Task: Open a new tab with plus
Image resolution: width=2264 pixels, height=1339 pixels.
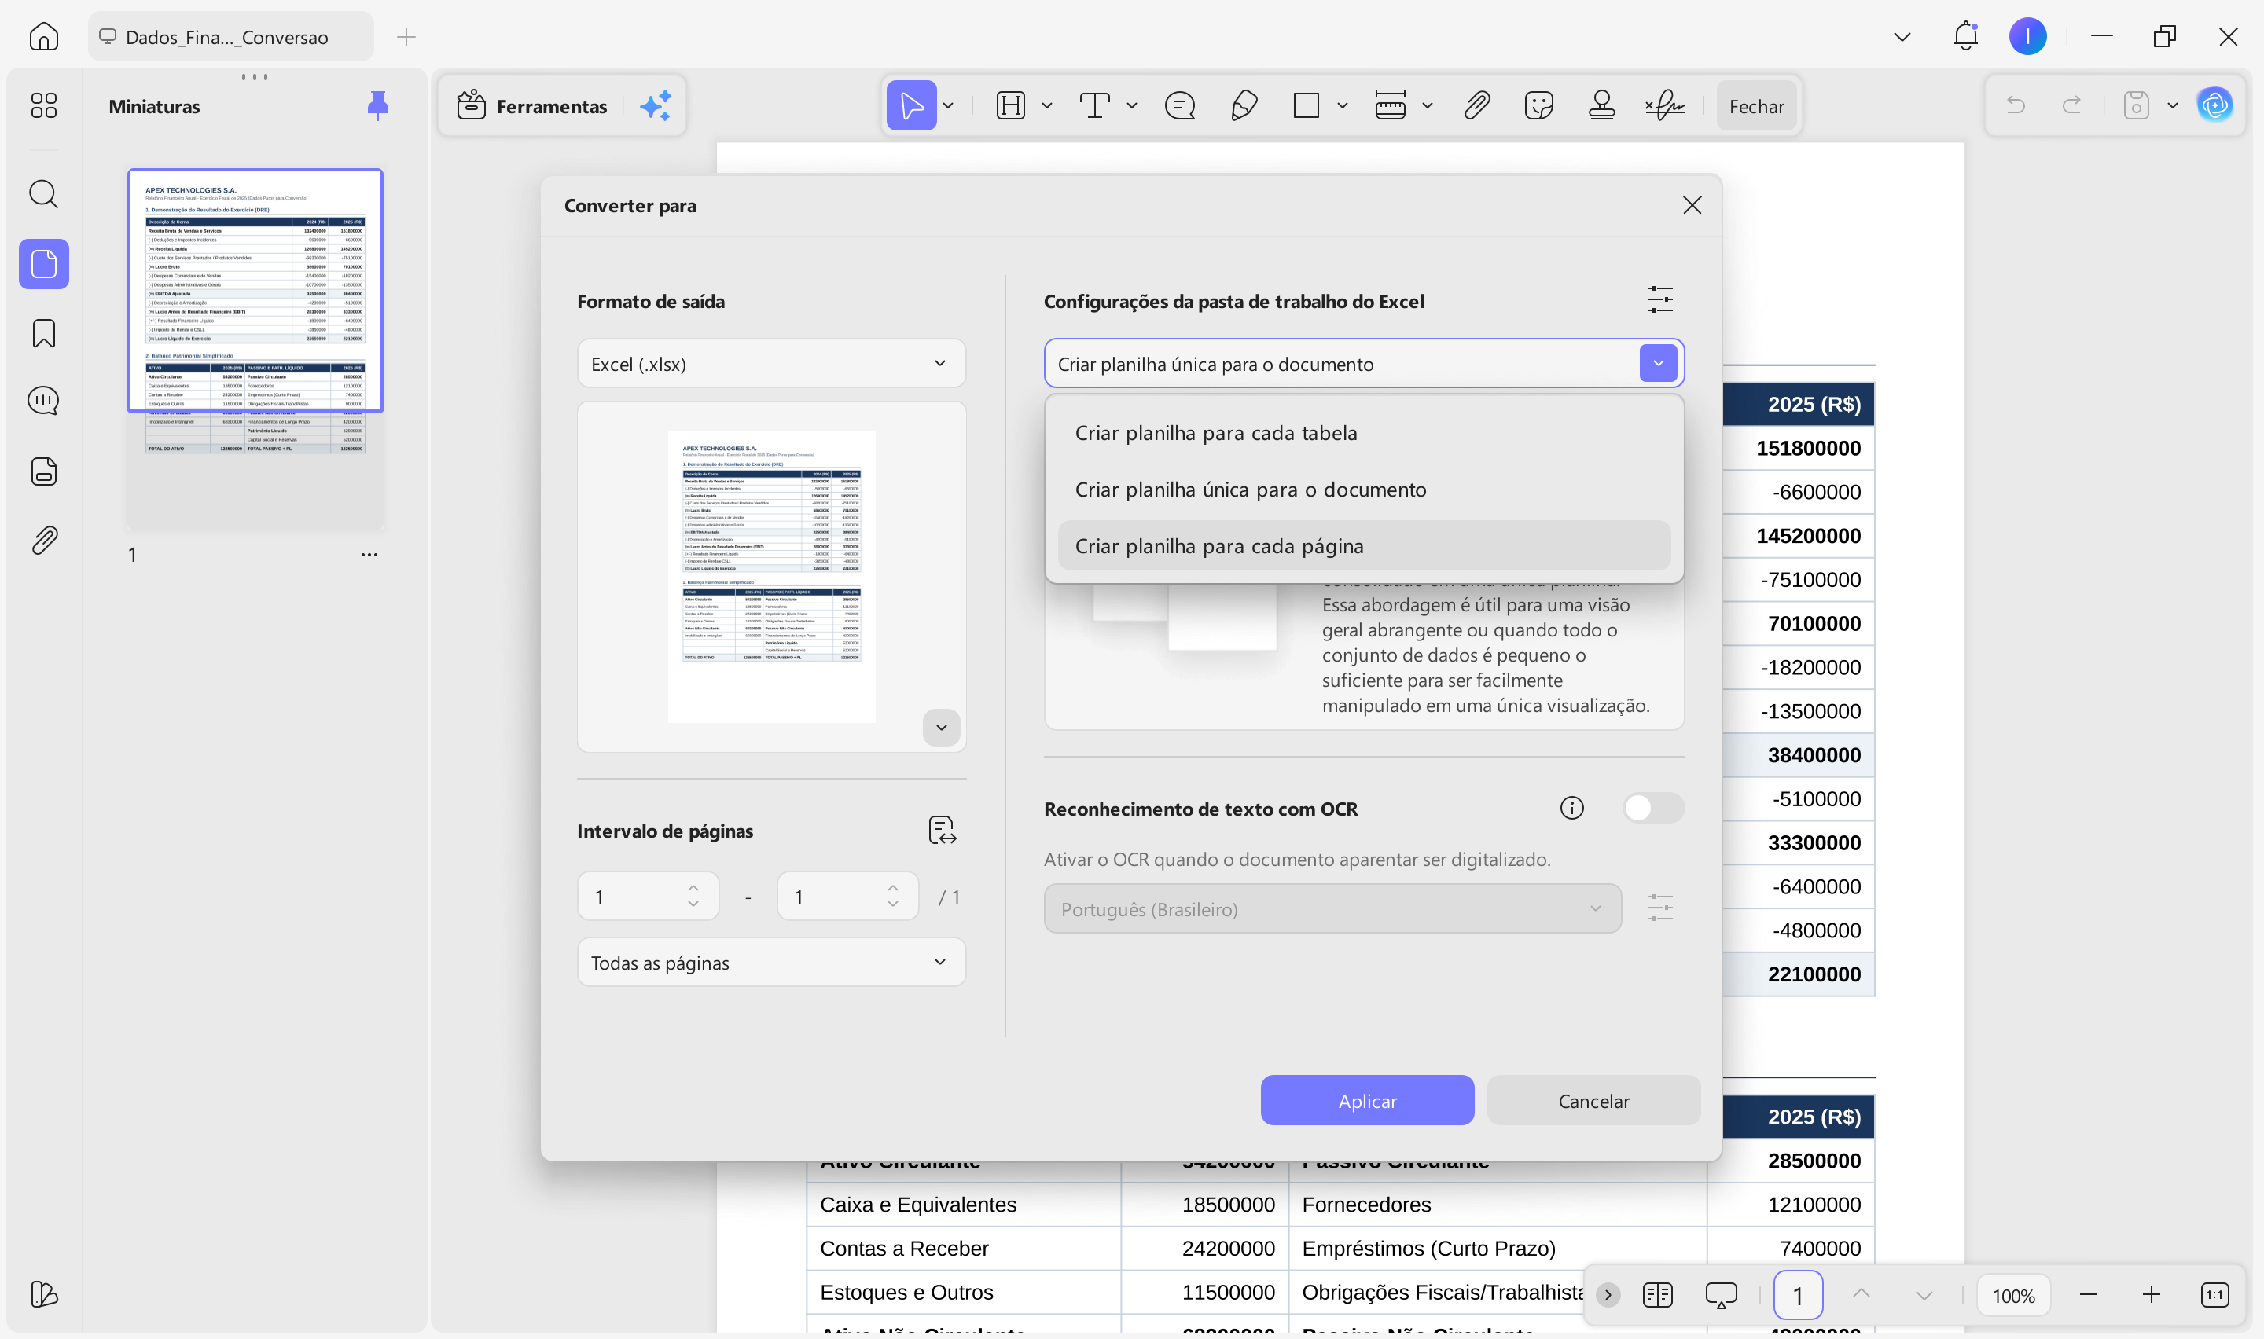Action: click(406, 36)
